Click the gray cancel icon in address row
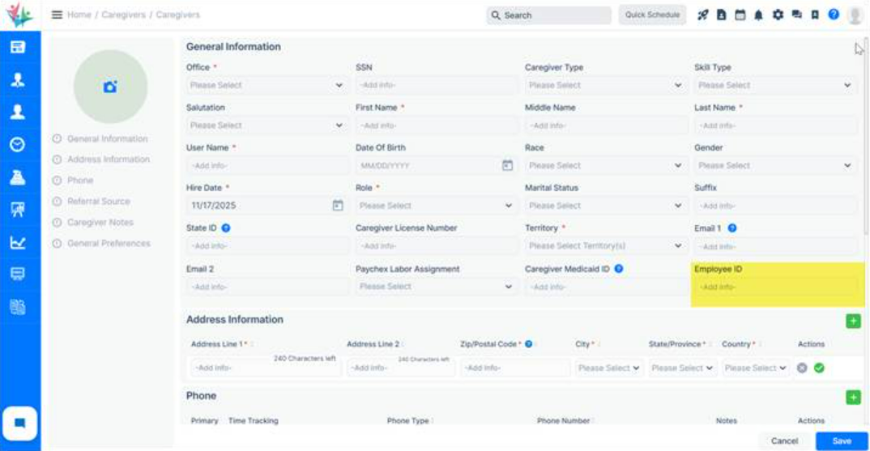Viewport: 870px width, 451px height. pos(802,368)
